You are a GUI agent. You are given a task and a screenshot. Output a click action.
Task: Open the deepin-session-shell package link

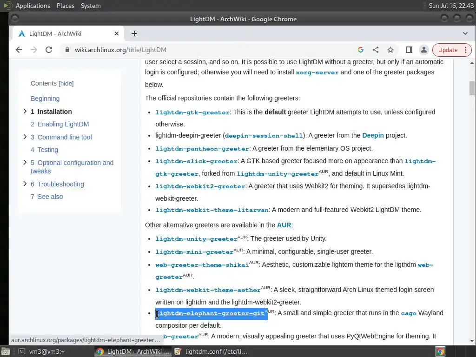(264, 136)
